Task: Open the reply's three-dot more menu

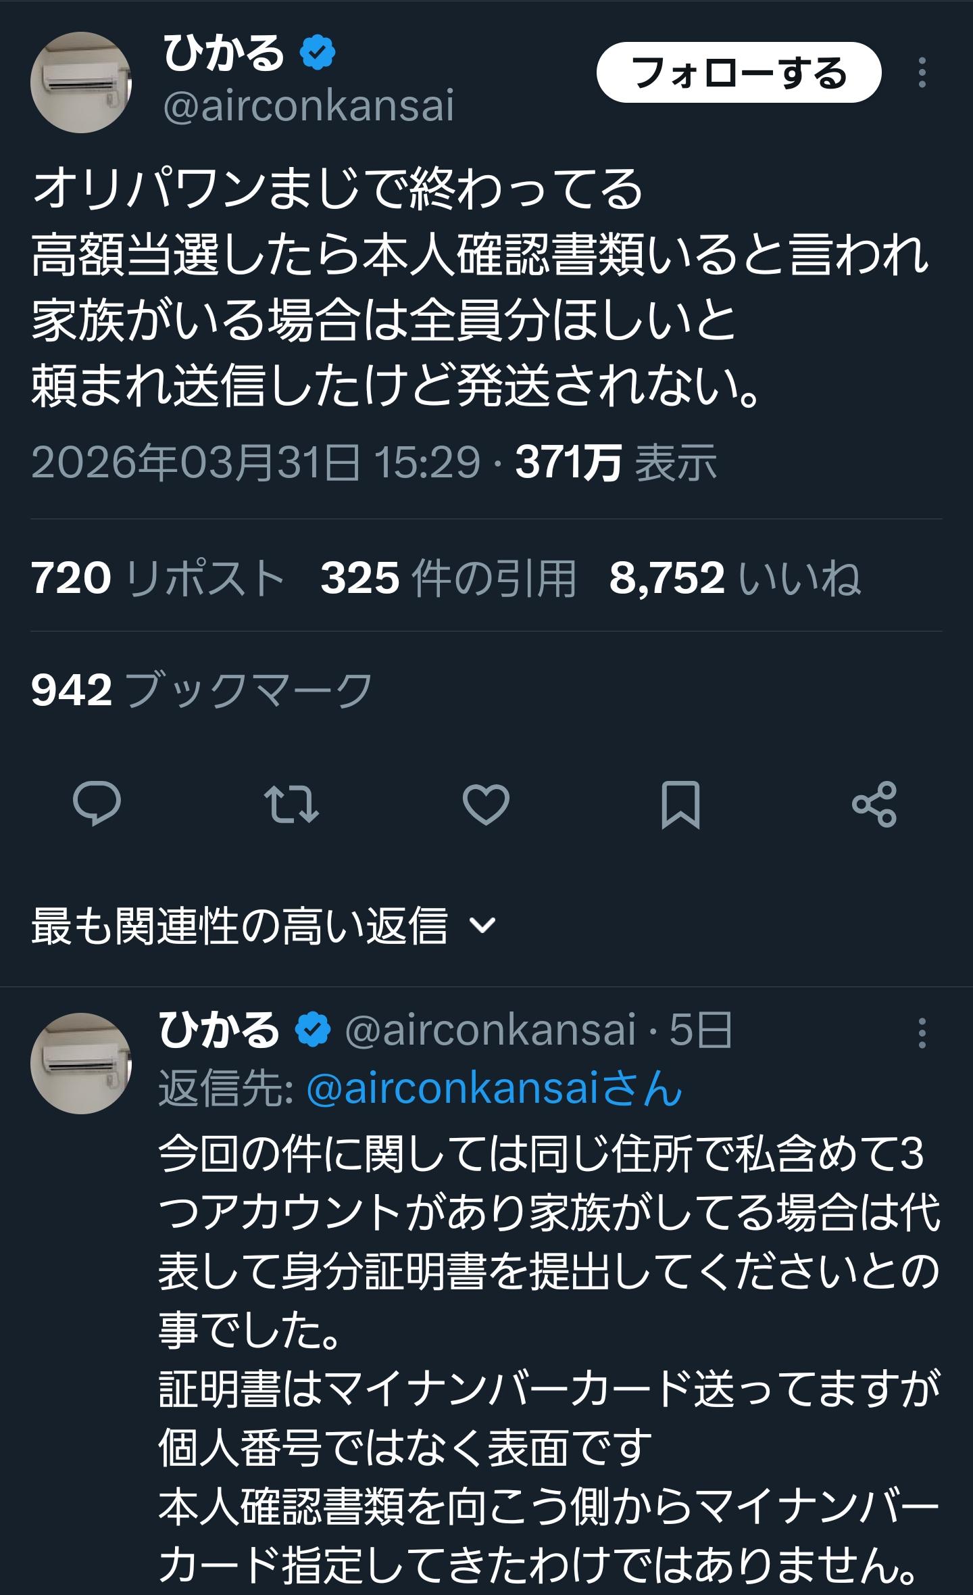Action: tap(922, 1032)
